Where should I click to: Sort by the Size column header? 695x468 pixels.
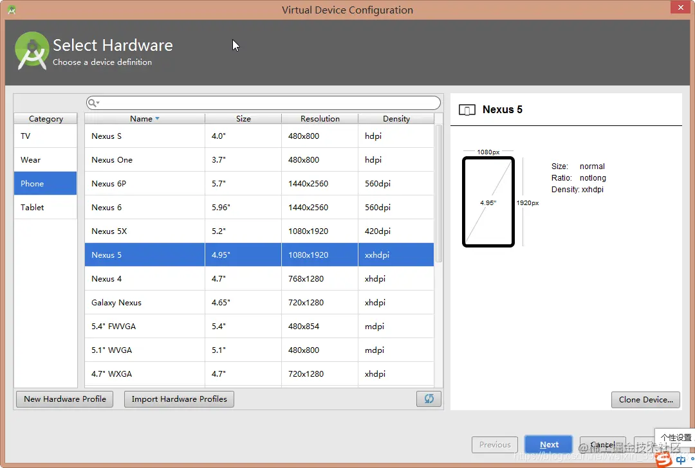243,119
